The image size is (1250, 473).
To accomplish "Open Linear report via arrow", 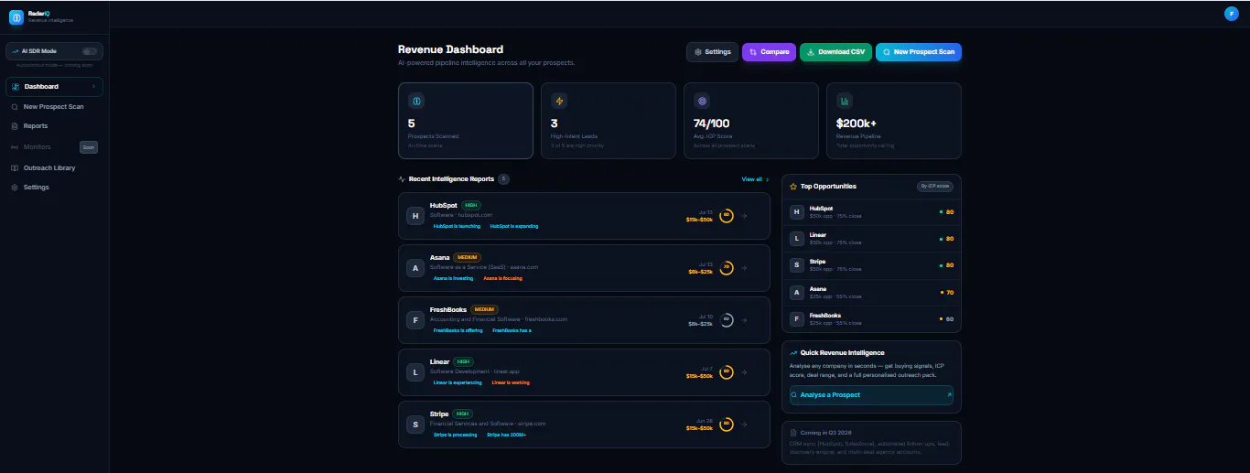I will pos(745,372).
